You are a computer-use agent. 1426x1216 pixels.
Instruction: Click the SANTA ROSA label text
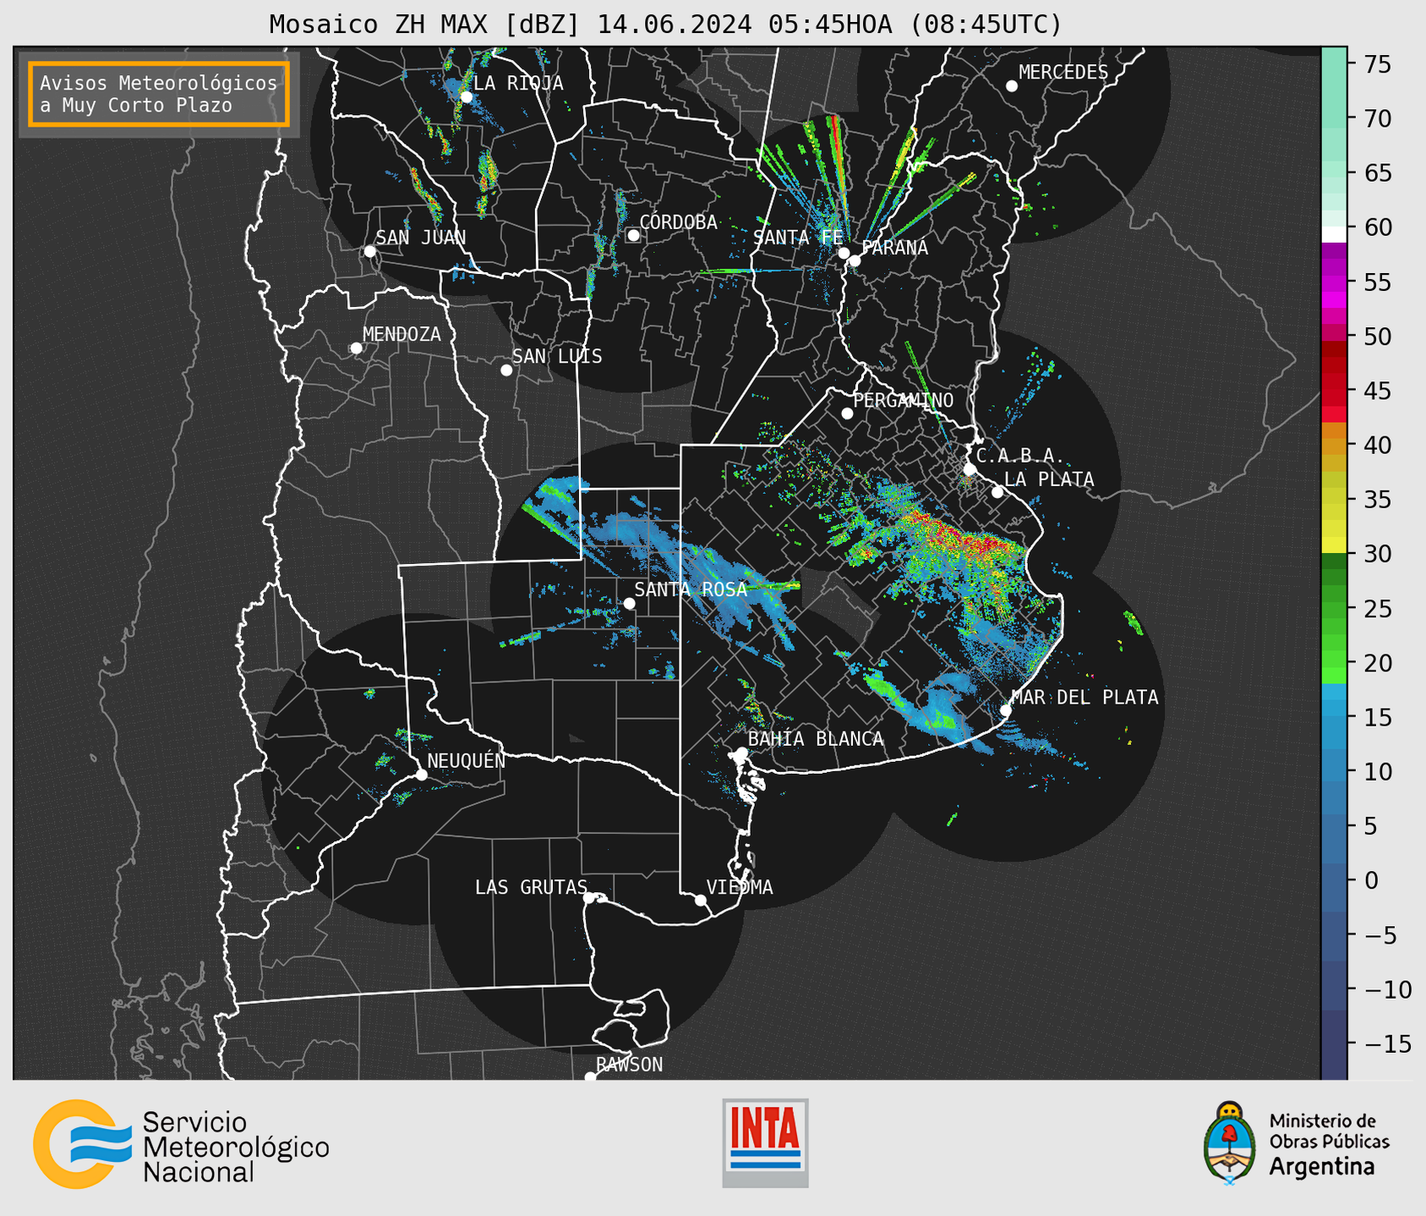pyautogui.click(x=691, y=589)
